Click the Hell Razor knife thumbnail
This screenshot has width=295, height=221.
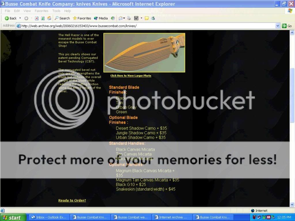[144, 53]
